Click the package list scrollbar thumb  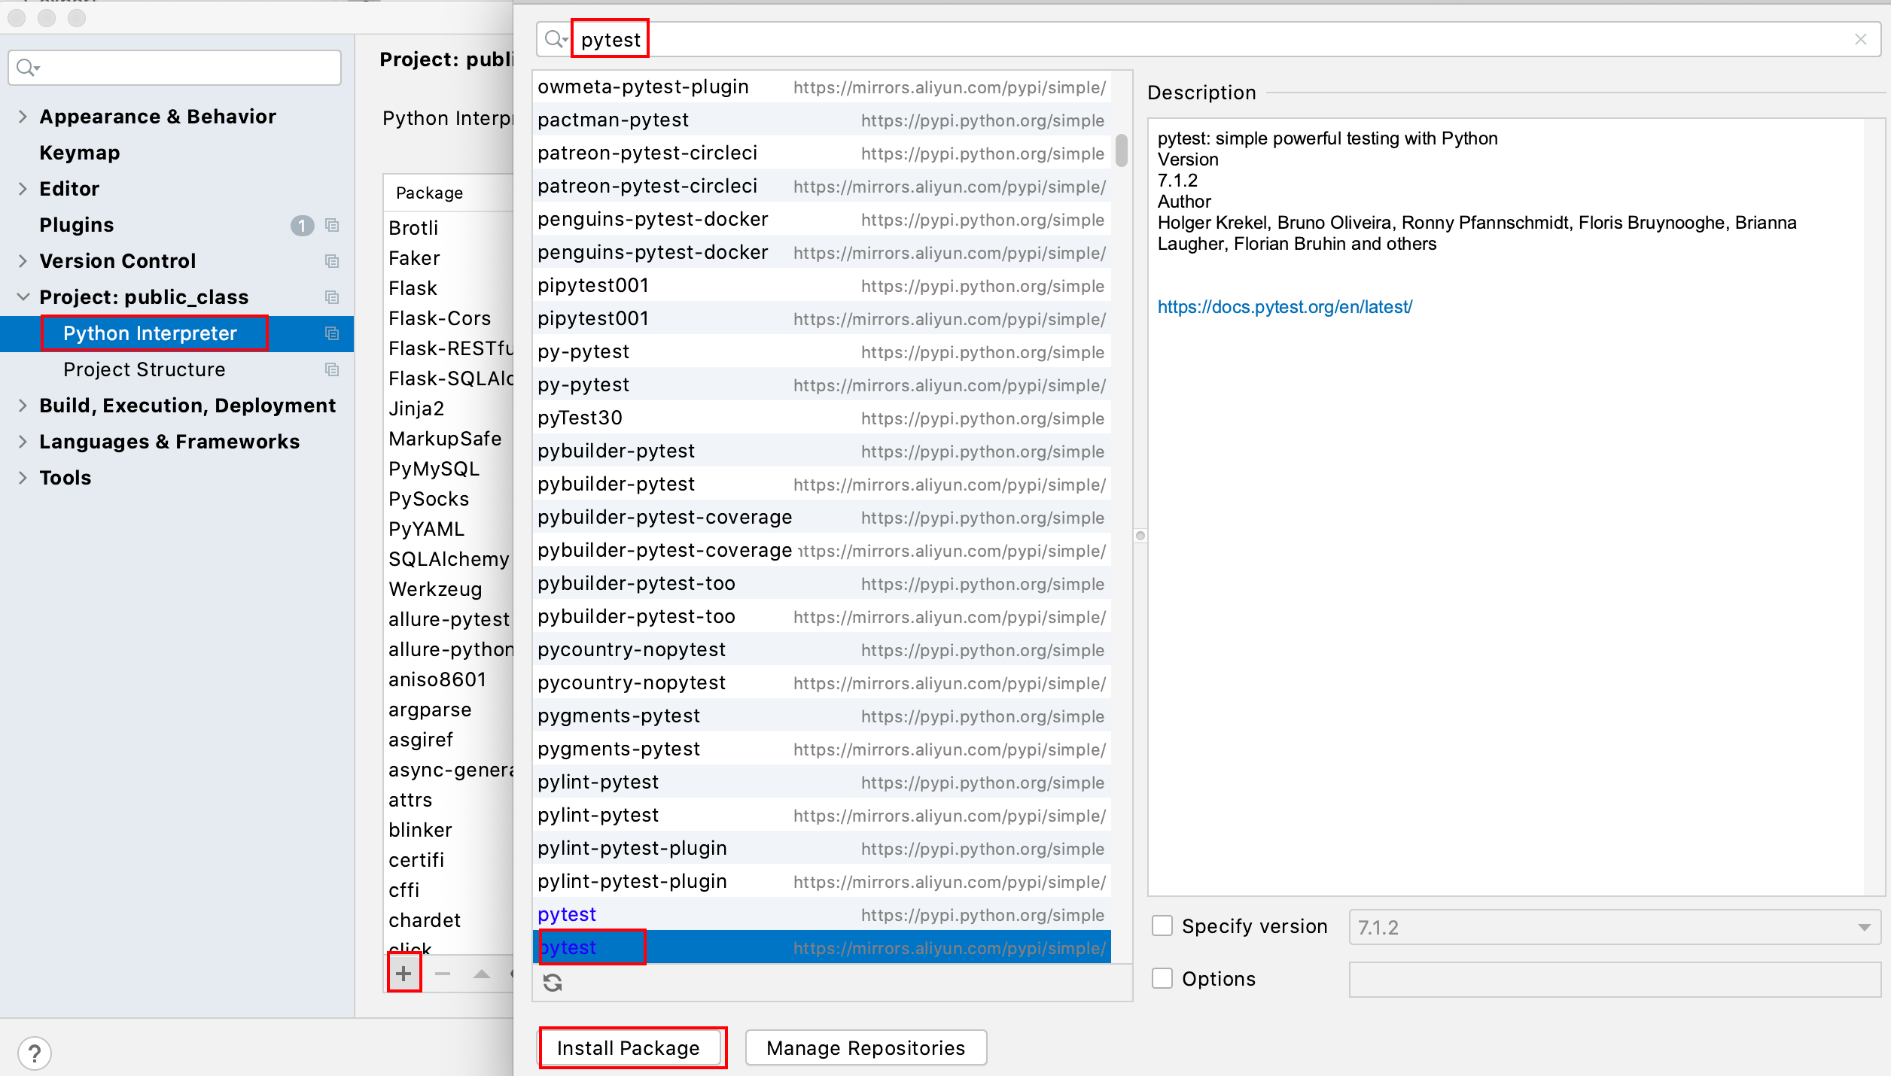1121,150
